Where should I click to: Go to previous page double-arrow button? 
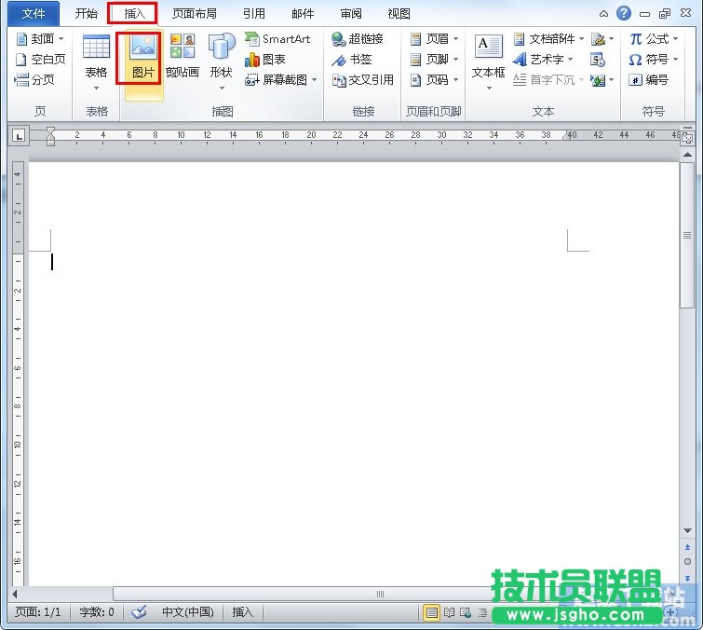tap(687, 547)
